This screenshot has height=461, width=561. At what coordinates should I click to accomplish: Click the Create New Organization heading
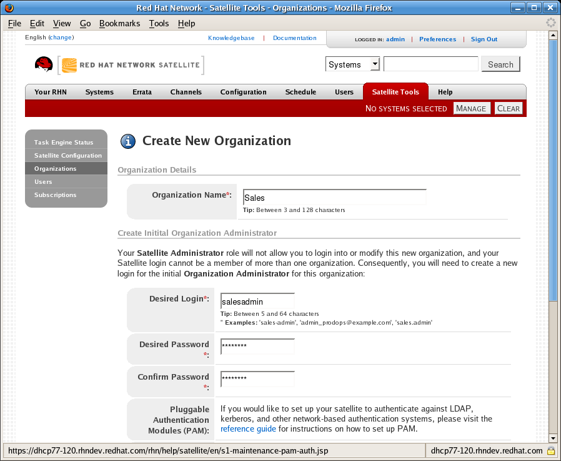pos(216,141)
